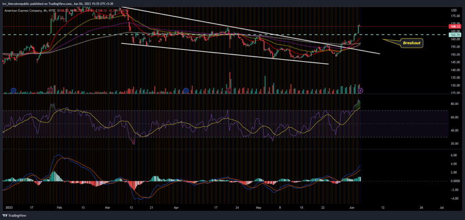Click the 130.00 price axis label
465x220 pixels.
pos(455,86)
